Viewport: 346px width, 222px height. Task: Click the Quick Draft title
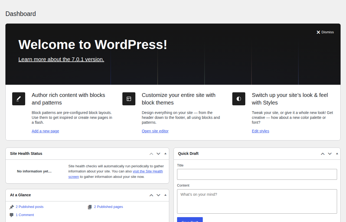(188, 154)
